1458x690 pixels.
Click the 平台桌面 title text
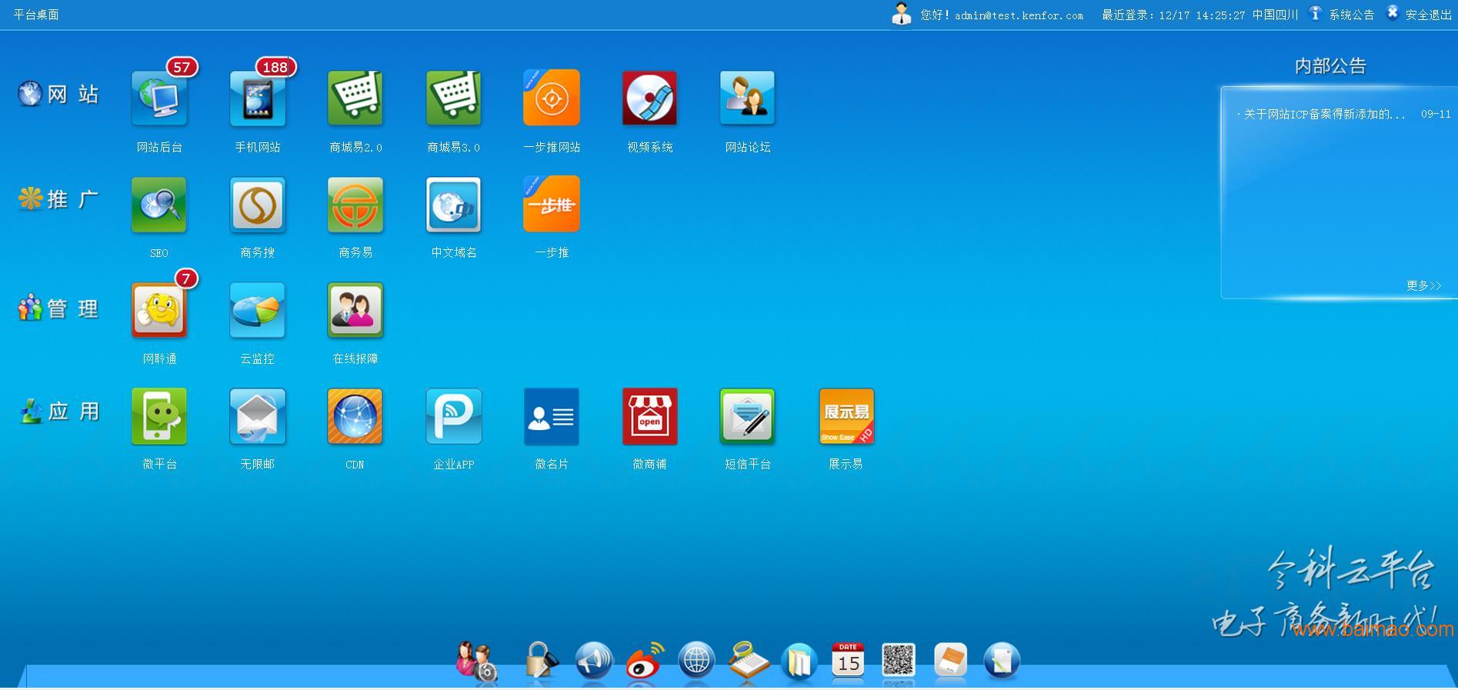point(36,15)
